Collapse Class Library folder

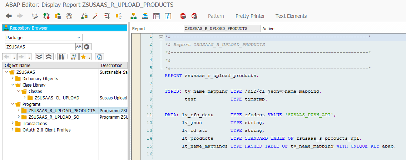[12, 85]
